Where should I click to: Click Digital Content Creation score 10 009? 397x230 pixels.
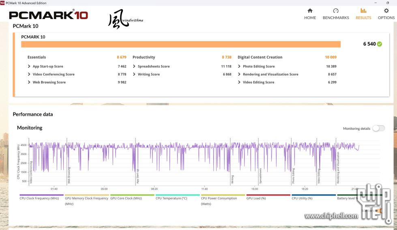pyautogui.click(x=330, y=57)
